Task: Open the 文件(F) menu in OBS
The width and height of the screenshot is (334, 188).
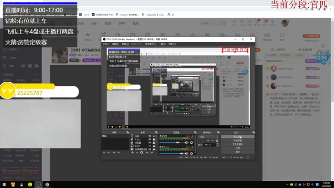Action: click(x=106, y=44)
